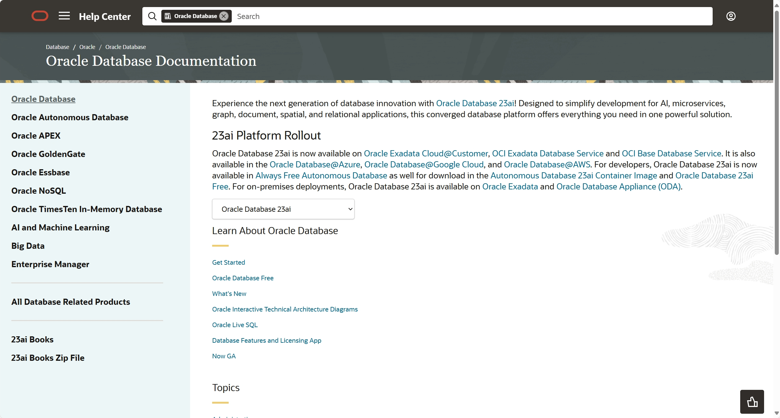
Task: Open the hamburger navigation menu
Action: [x=64, y=16]
